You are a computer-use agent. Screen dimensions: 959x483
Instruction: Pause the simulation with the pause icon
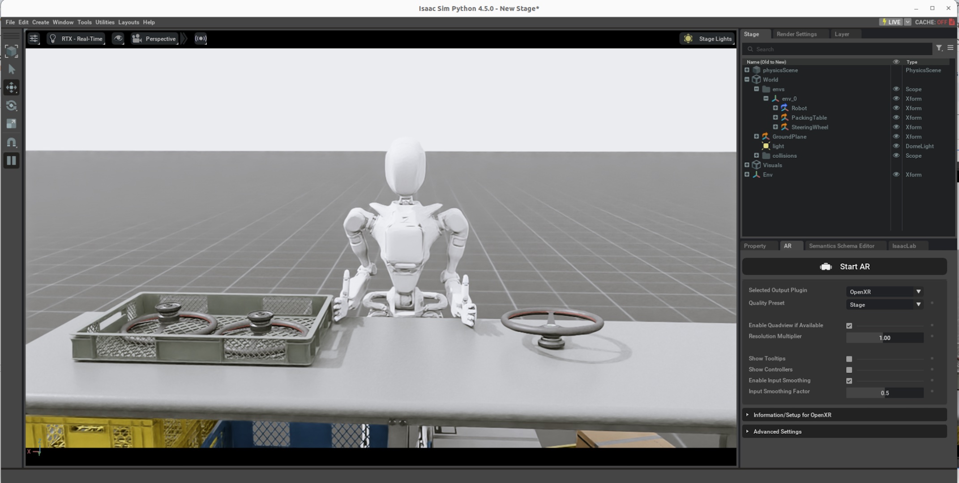pyautogui.click(x=12, y=161)
